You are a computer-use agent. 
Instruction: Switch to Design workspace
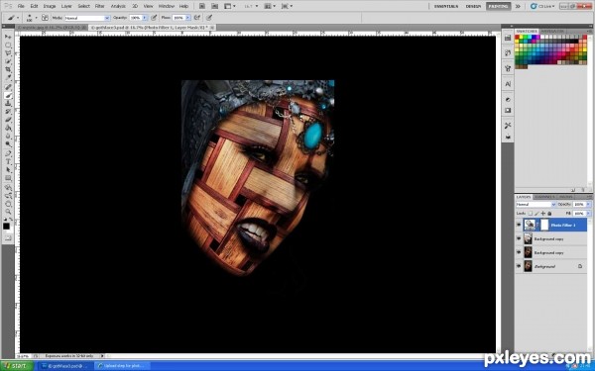point(473,7)
